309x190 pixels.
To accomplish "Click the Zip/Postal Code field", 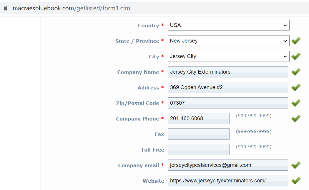I will tap(228, 103).
